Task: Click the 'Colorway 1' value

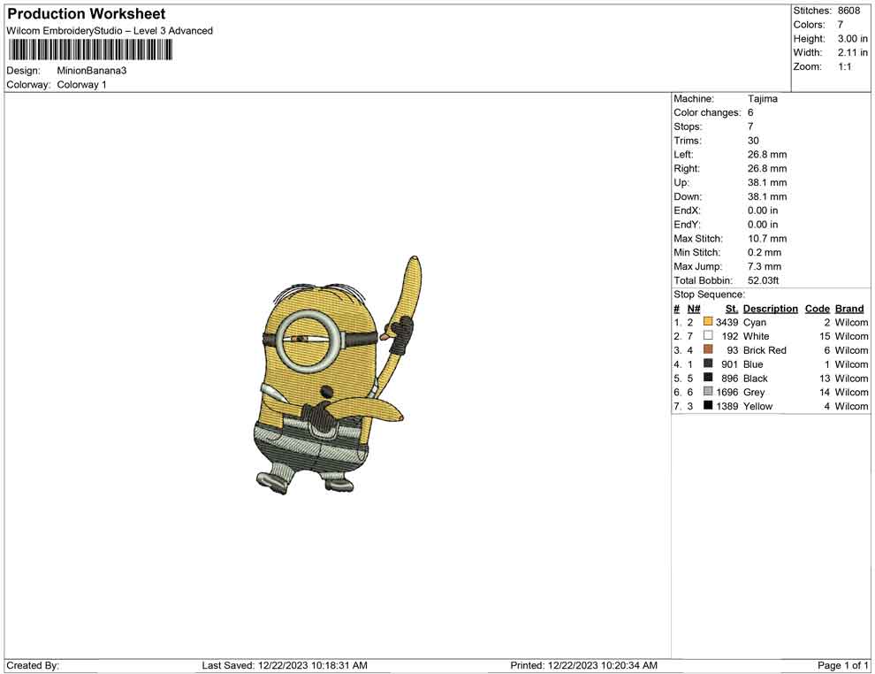Action: click(x=81, y=84)
